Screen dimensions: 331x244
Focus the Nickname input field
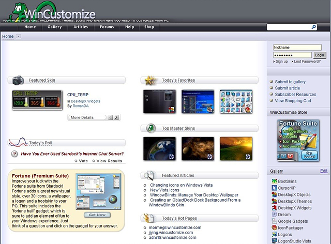point(297,47)
